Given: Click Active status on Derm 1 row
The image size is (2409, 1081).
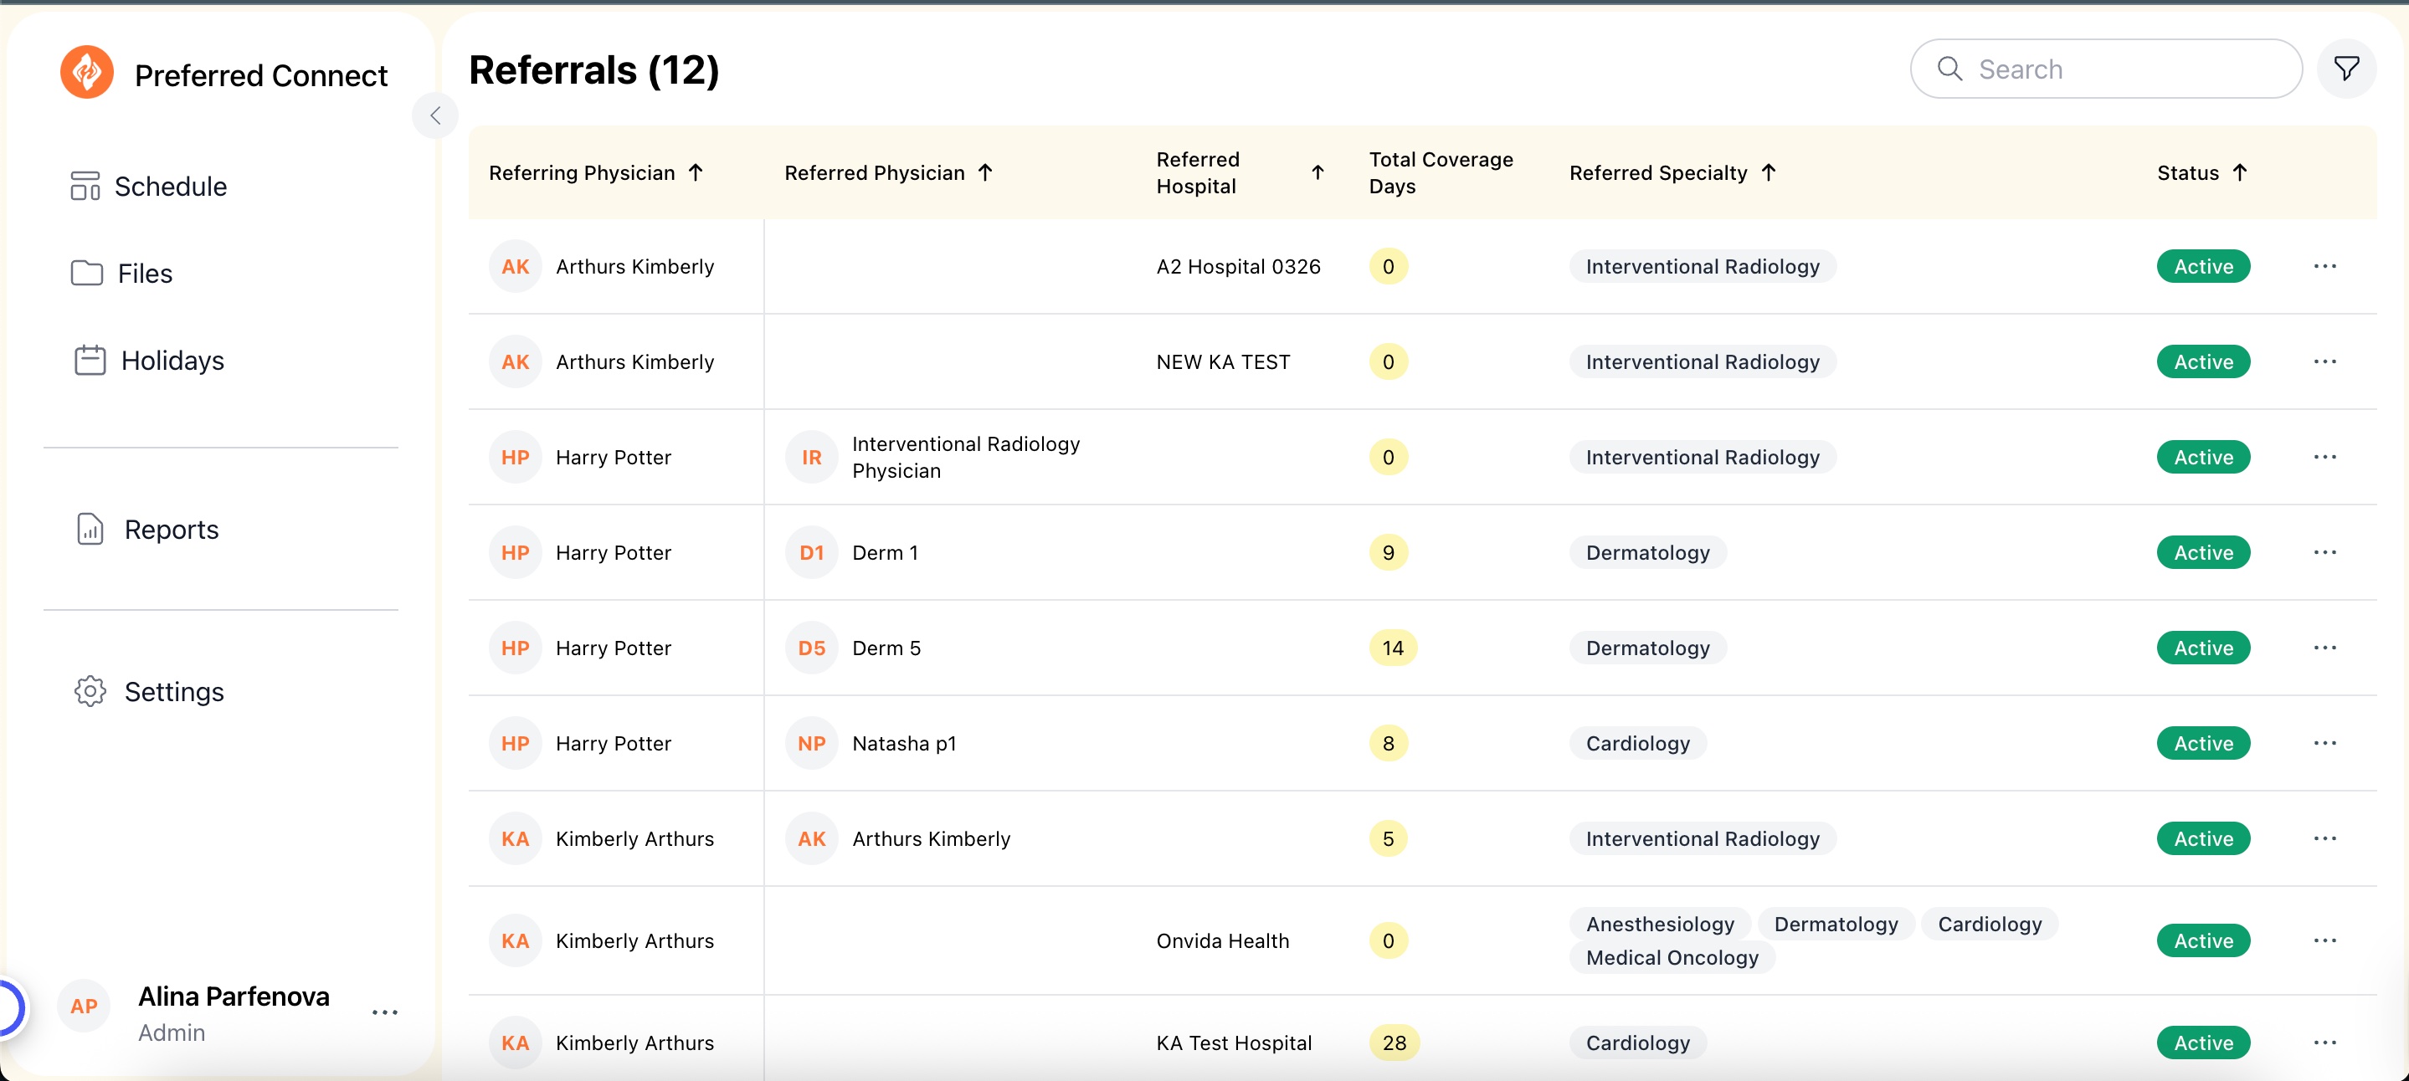Looking at the screenshot, I should 2203,553.
